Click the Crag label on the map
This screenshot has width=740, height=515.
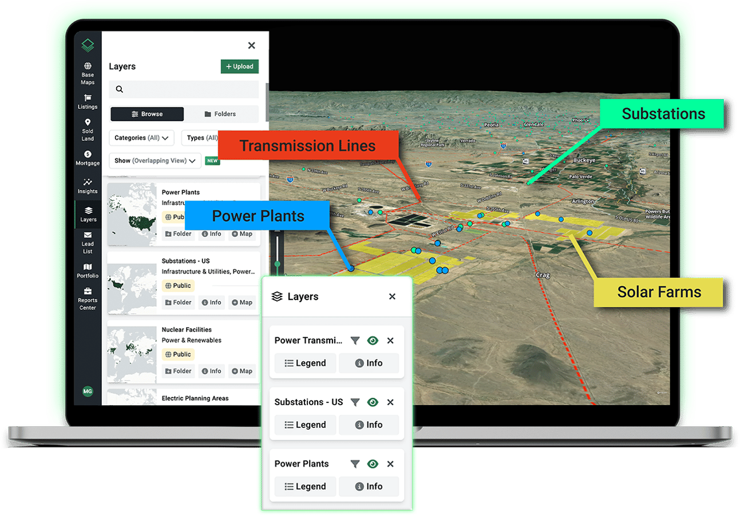pyautogui.click(x=543, y=275)
